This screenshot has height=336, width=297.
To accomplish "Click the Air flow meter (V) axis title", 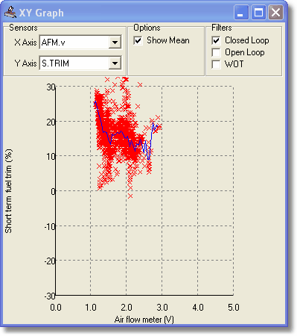I will pyautogui.click(x=144, y=320).
